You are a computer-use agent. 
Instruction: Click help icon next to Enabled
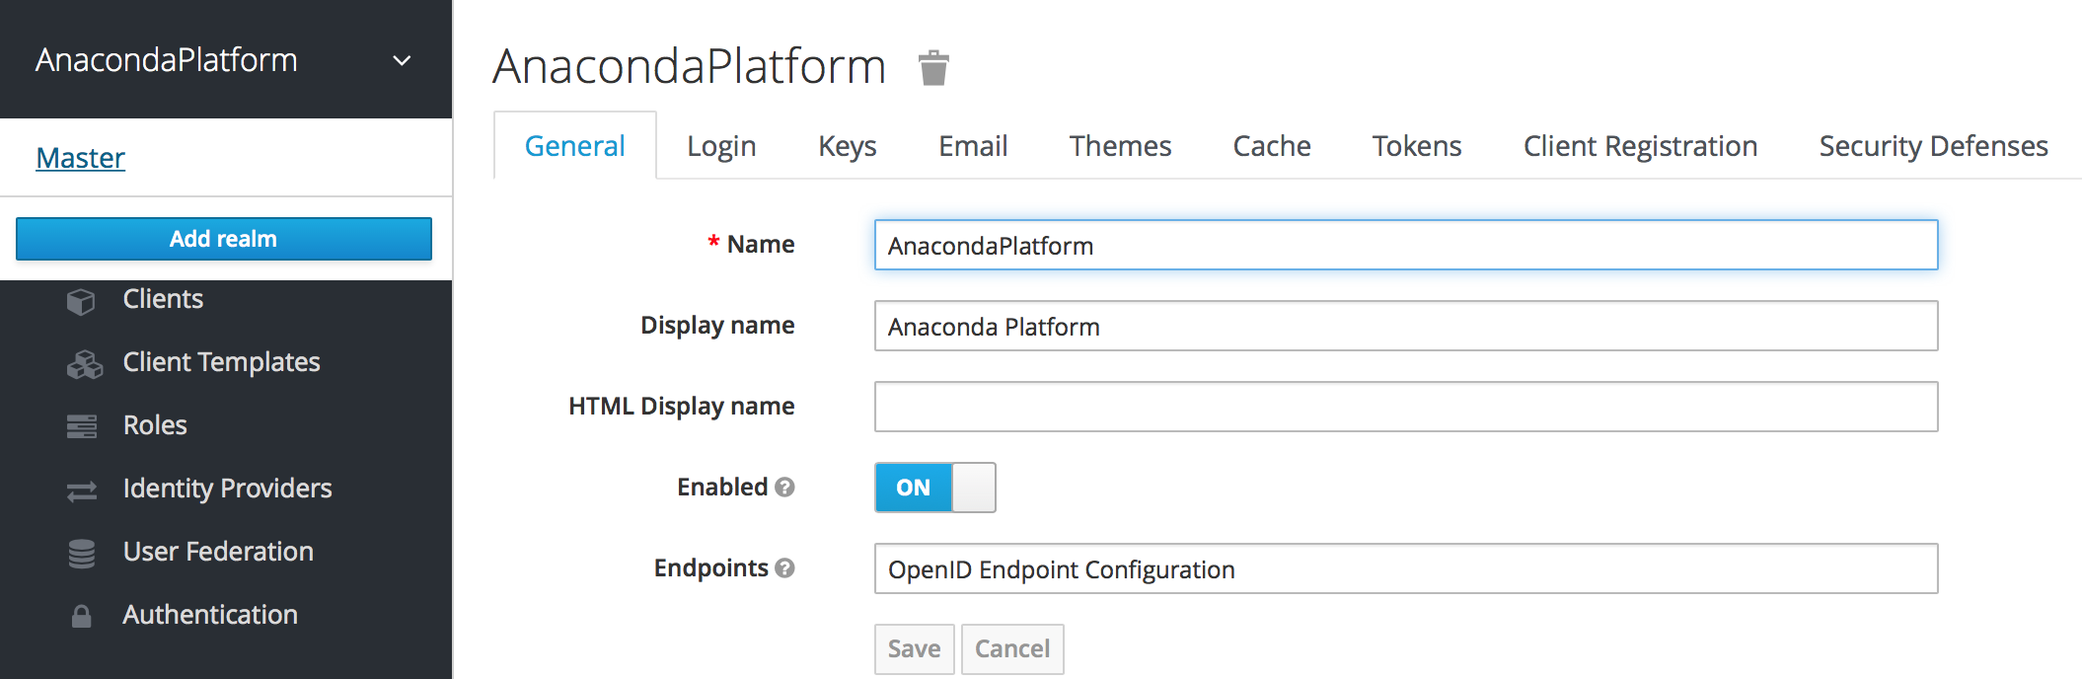pyautogui.click(x=784, y=488)
